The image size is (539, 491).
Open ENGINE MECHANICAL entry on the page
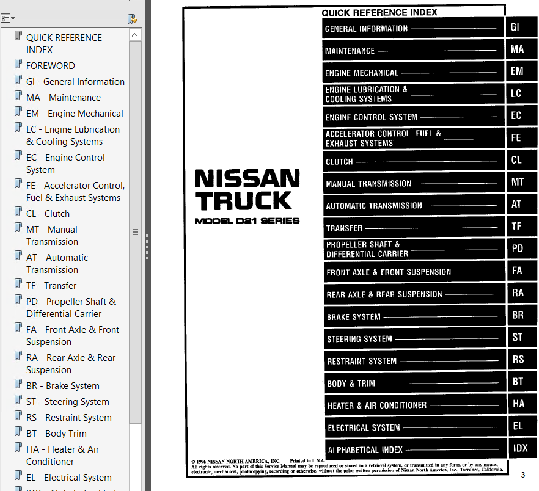click(413, 72)
